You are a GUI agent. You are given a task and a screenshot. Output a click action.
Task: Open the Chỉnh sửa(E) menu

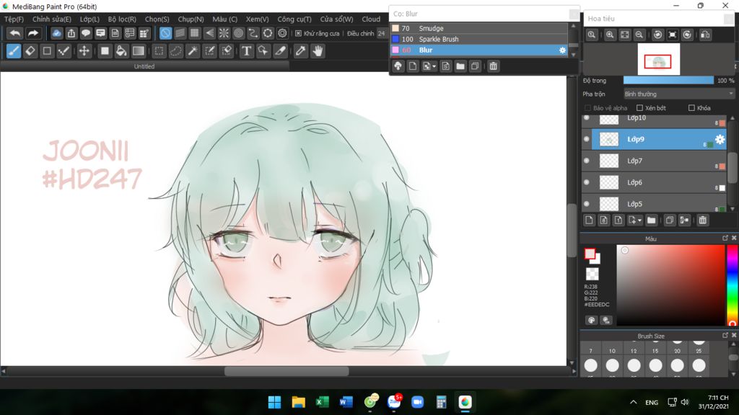click(x=52, y=19)
